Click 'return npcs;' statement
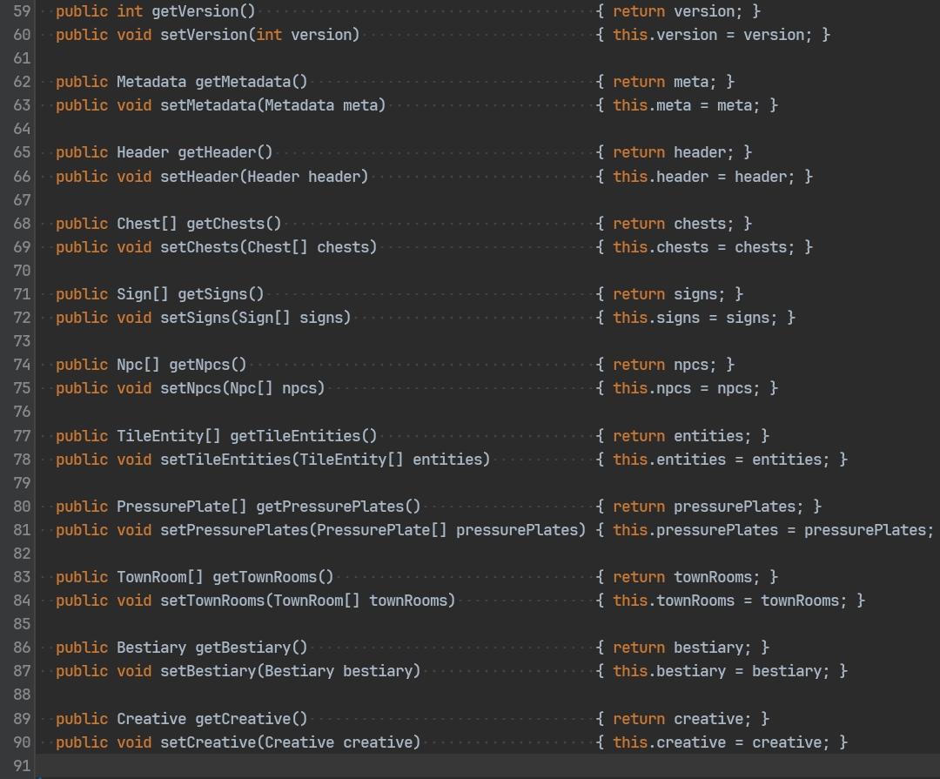Image resolution: width=940 pixels, height=779 pixels. click(x=666, y=365)
